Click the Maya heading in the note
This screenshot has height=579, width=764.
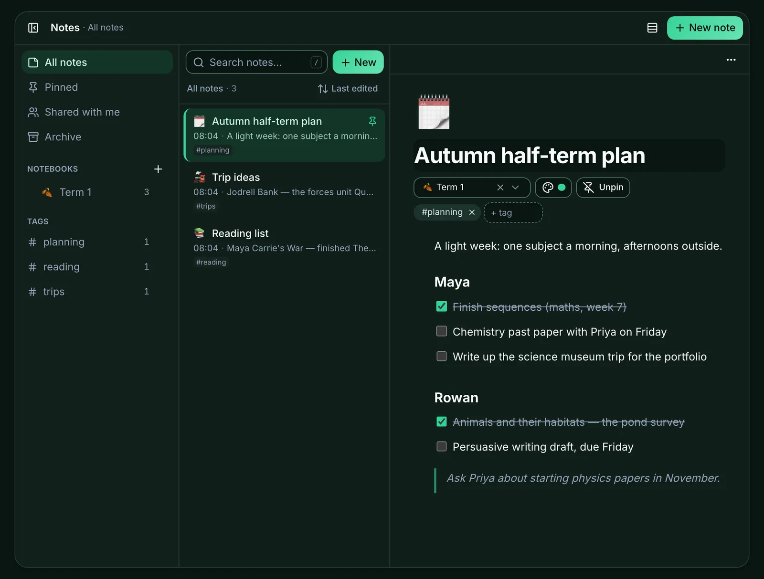[452, 282]
